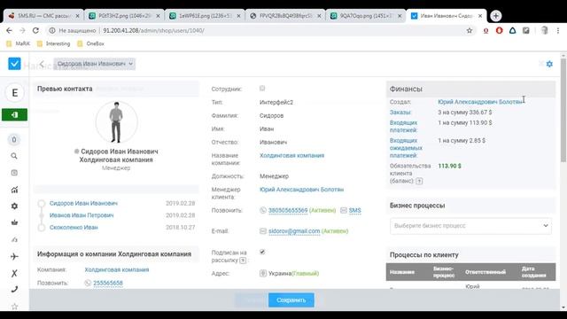Click the gear icon in left sidebar
The image size is (567, 319).
[x=14, y=206]
